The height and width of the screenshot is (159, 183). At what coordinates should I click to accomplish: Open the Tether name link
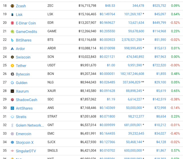coord(21,66)
